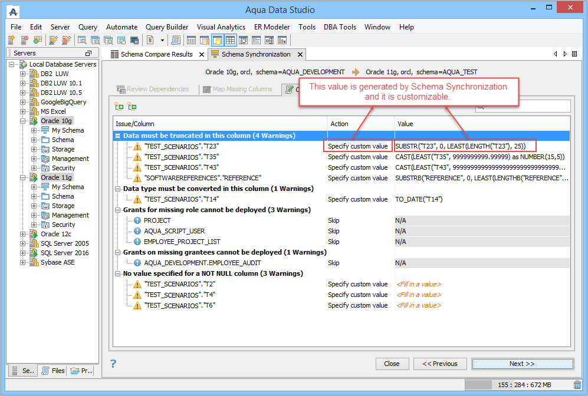The height and width of the screenshot is (396, 588).
Task: Collapse the Oracle 11g server node
Action: (x=23, y=177)
